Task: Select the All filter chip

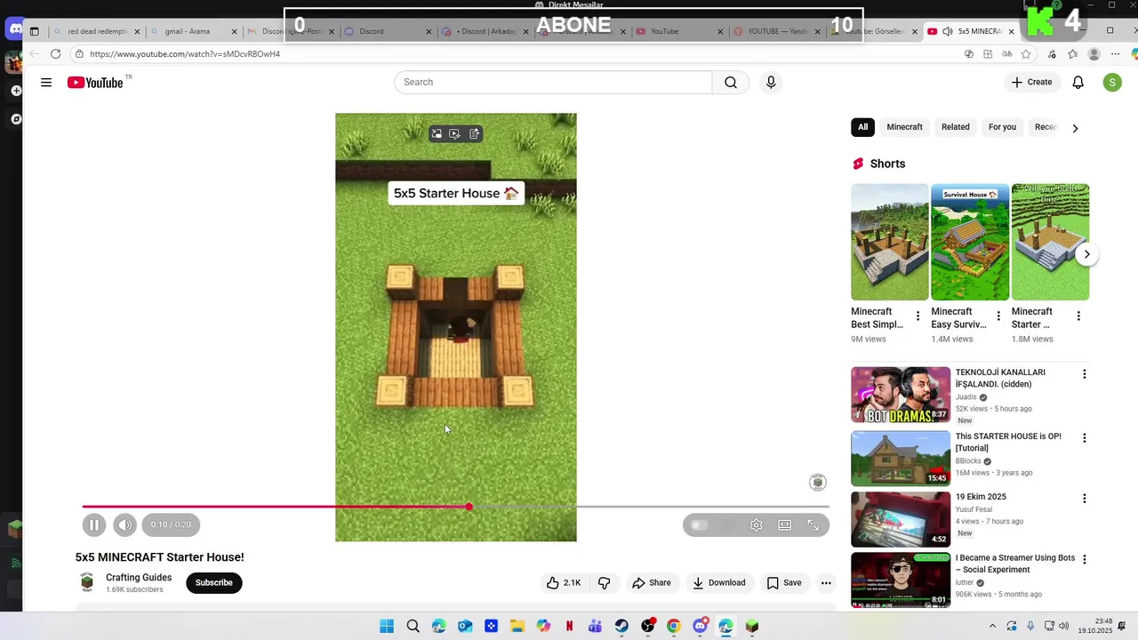Action: click(862, 127)
